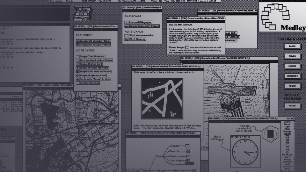The height and width of the screenshot is (172, 306).
Task: Open the NOTECARDS documentation button
Action: pos(292,76)
